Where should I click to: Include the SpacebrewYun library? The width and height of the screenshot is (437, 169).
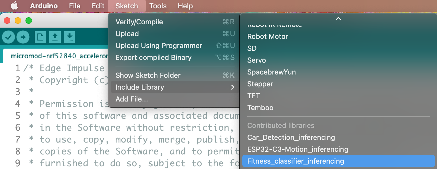tap(338, 72)
